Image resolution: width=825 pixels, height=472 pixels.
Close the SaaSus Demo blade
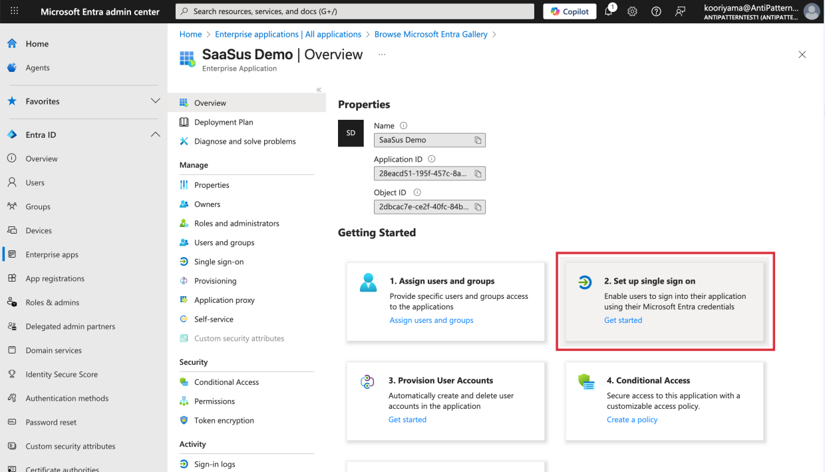[802, 55]
